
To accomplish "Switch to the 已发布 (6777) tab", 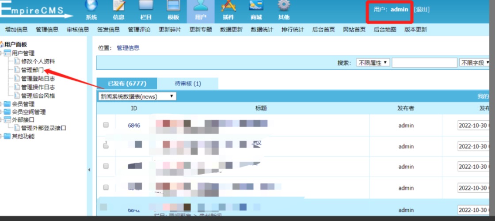I will click(x=126, y=84).
